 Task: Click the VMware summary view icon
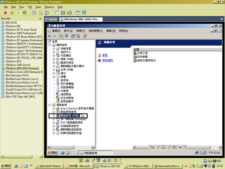coord(78,13)
